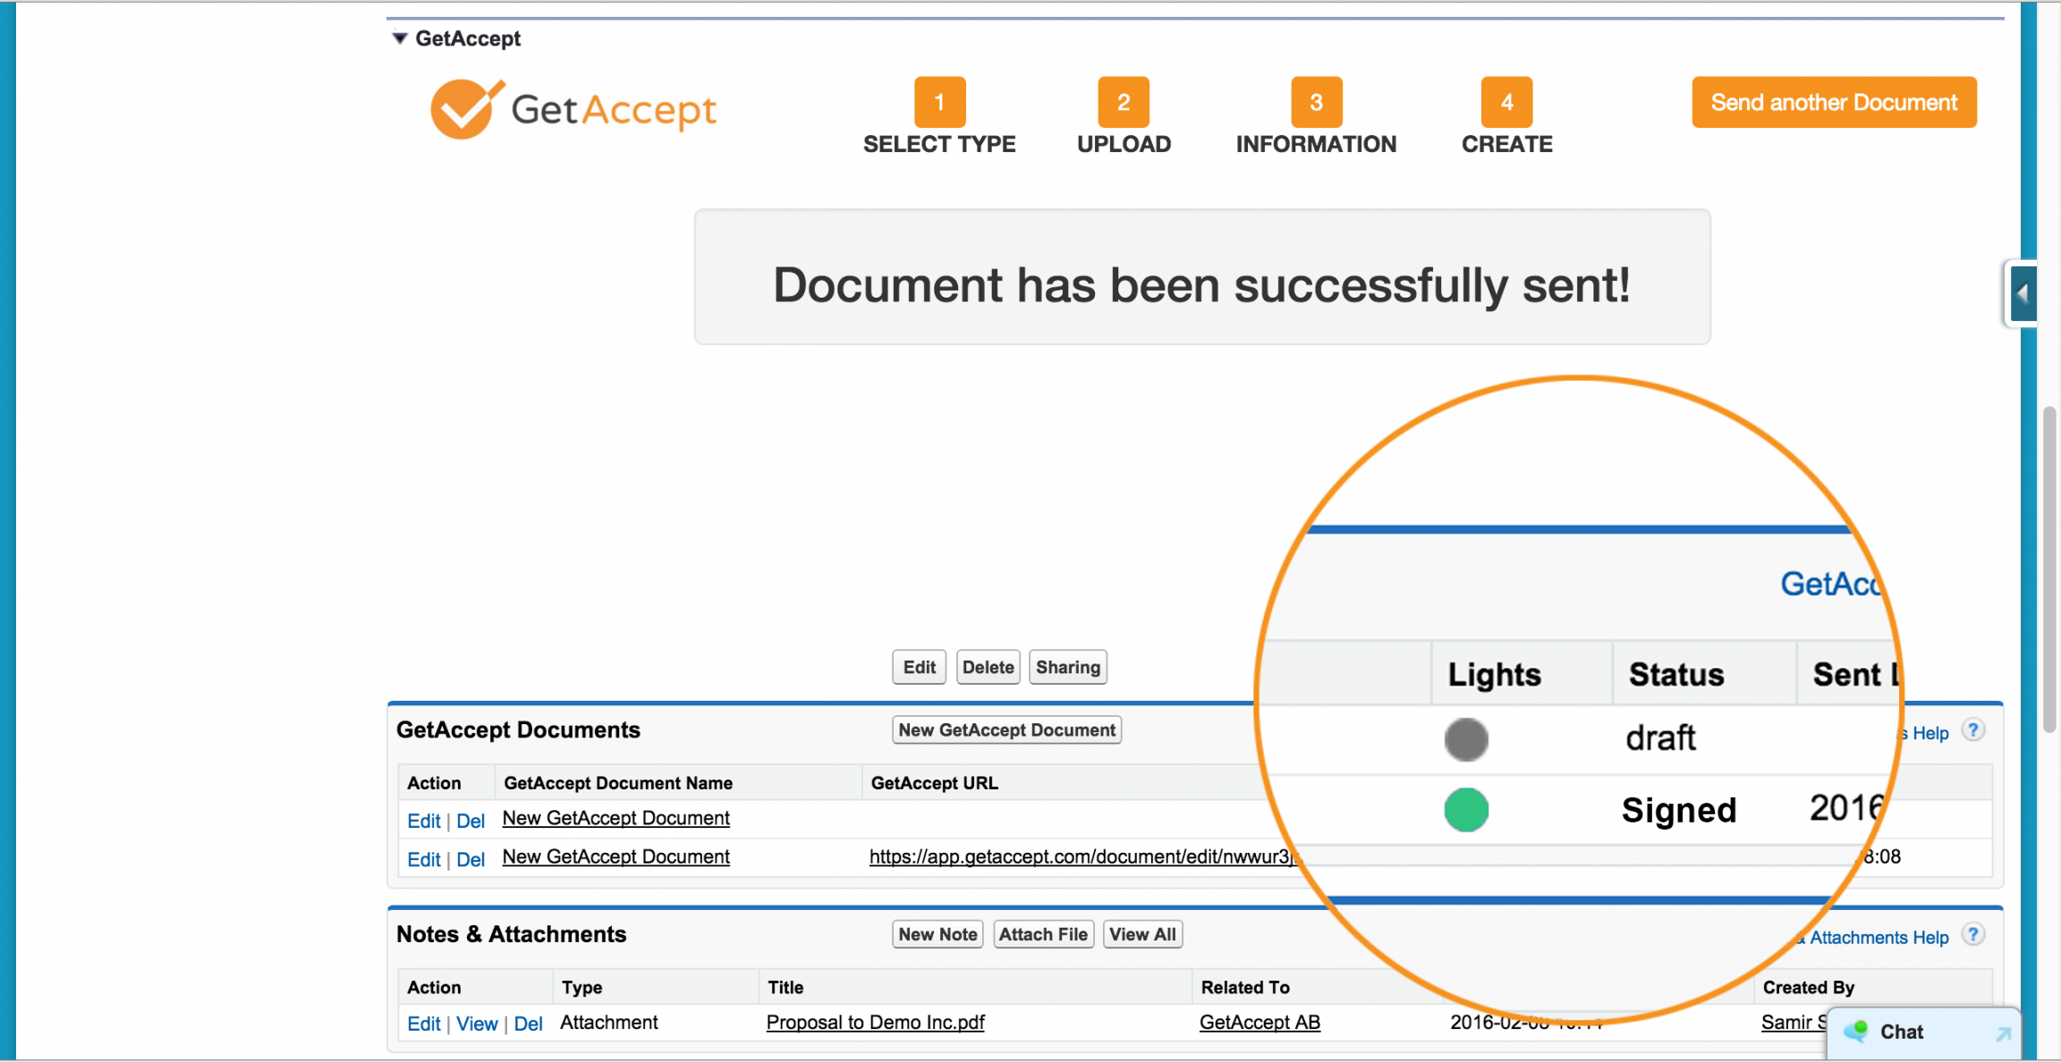2061x1062 pixels.
Task: Click the Related To column header
Action: (x=1244, y=987)
